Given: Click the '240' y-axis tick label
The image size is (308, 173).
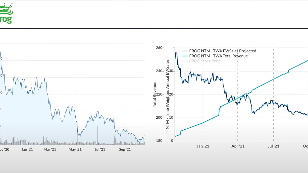Looking at the screenshot, I should pyautogui.click(x=159, y=71).
